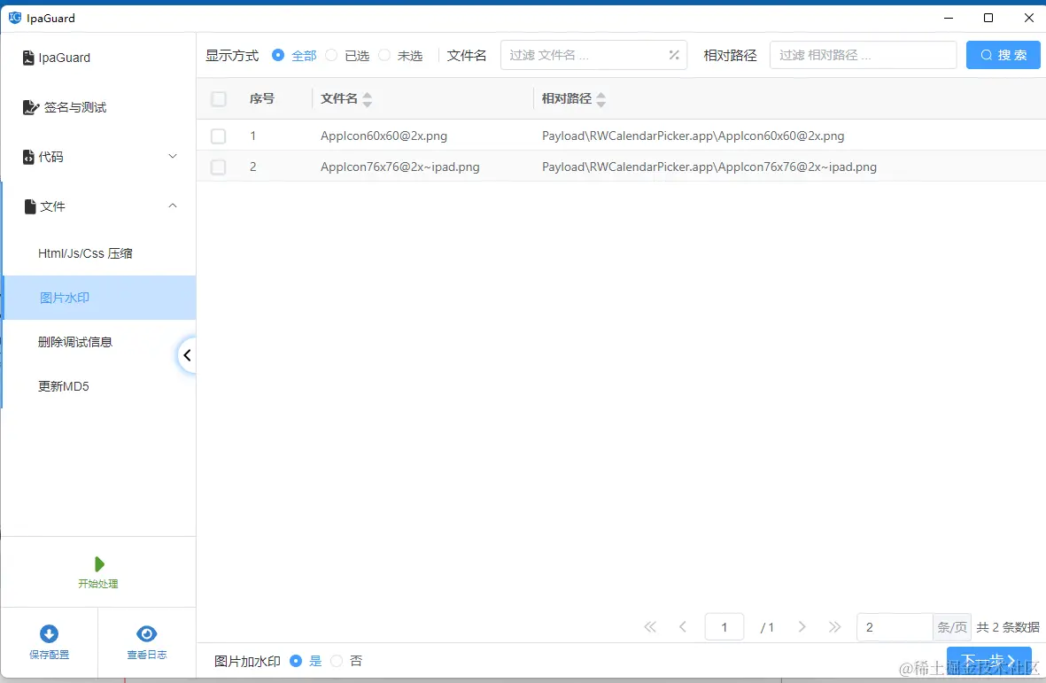This screenshot has width=1046, height=683.
Task: Expand the 代码 sidebar section
Action: (174, 157)
